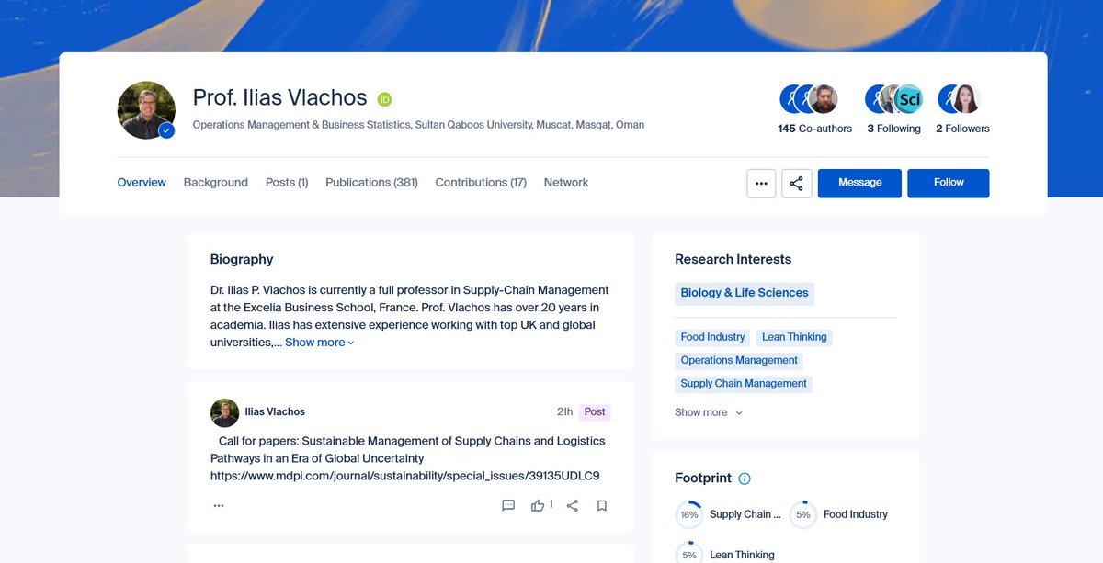The image size is (1103, 563).
Task: Click the 5% Food Industry progress ring
Action: point(803,514)
